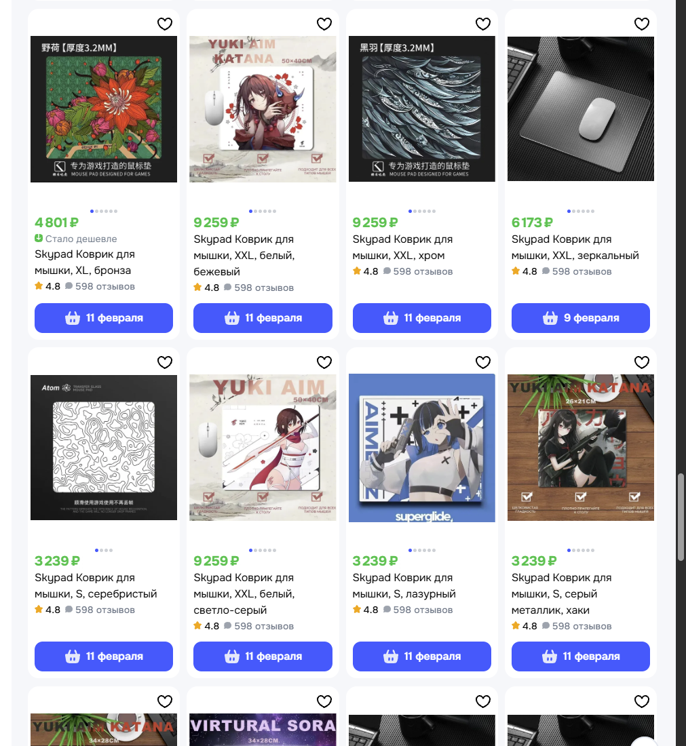This screenshot has width=686, height=746.
Task: Heart the S silver Atom mousepad
Action: click(x=165, y=363)
